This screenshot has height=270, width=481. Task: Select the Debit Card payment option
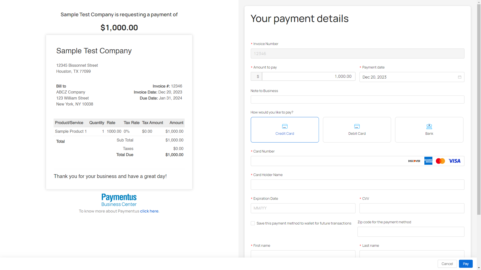pos(357,130)
